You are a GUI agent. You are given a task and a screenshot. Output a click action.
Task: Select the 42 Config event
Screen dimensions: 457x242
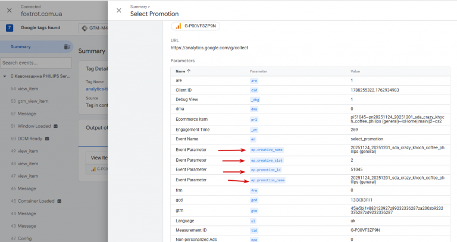pos(25,238)
